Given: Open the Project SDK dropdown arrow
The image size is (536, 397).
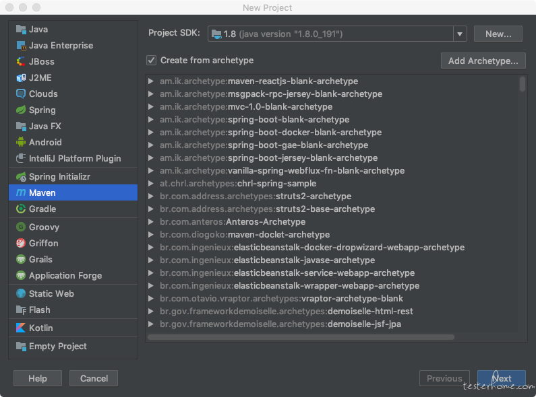Looking at the screenshot, I should click(460, 34).
